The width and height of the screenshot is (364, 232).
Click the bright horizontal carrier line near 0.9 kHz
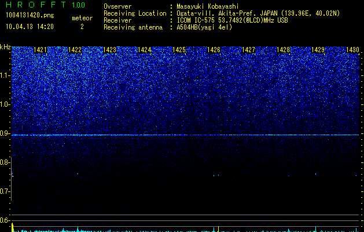[185, 135]
